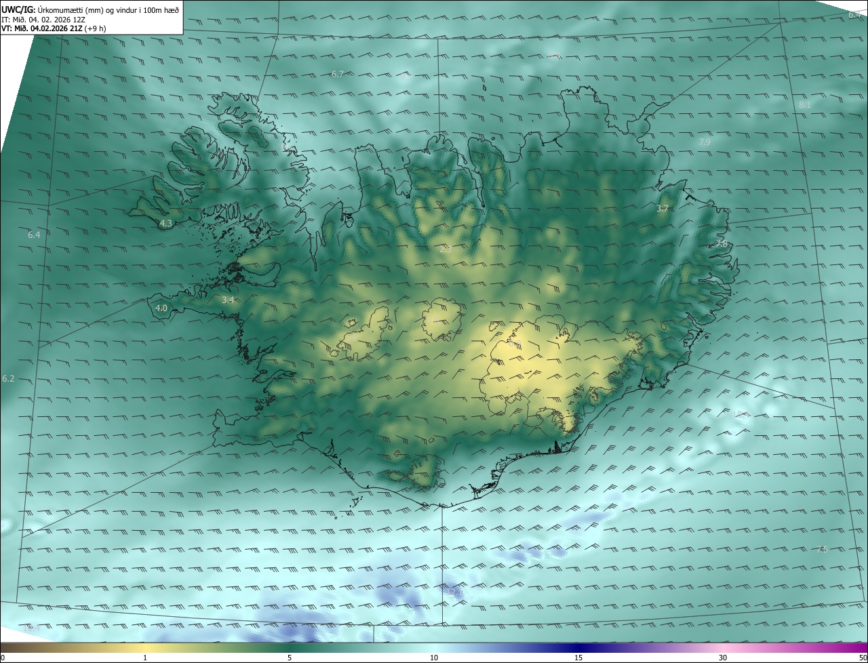
Task: Click the 7.9 value label on the map
Action: click(x=705, y=142)
